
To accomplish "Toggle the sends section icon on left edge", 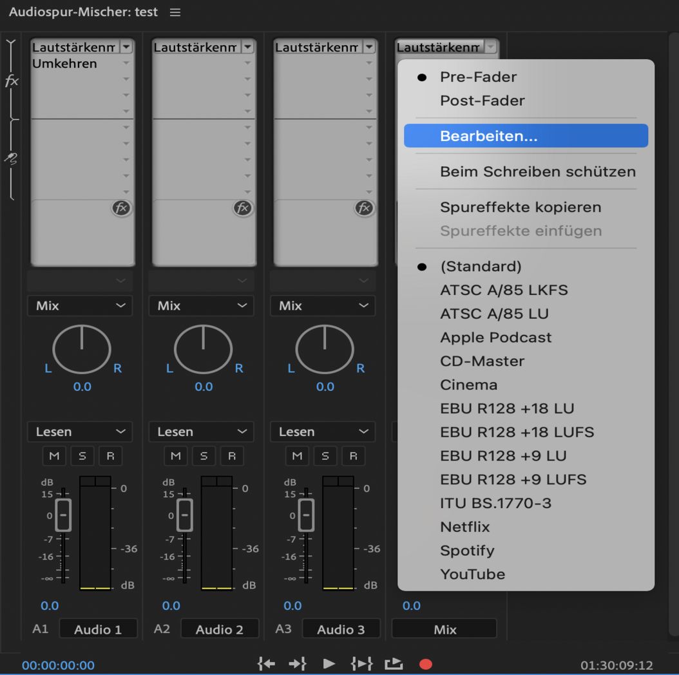I will [11, 158].
